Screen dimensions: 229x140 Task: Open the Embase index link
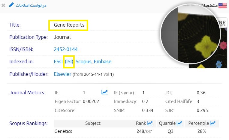102,61
